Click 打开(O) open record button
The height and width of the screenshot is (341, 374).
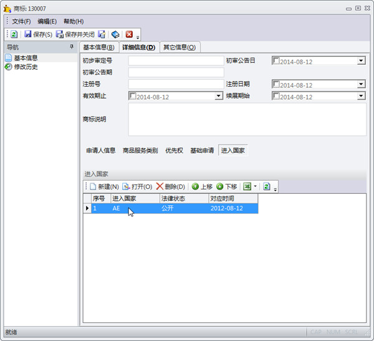point(137,186)
